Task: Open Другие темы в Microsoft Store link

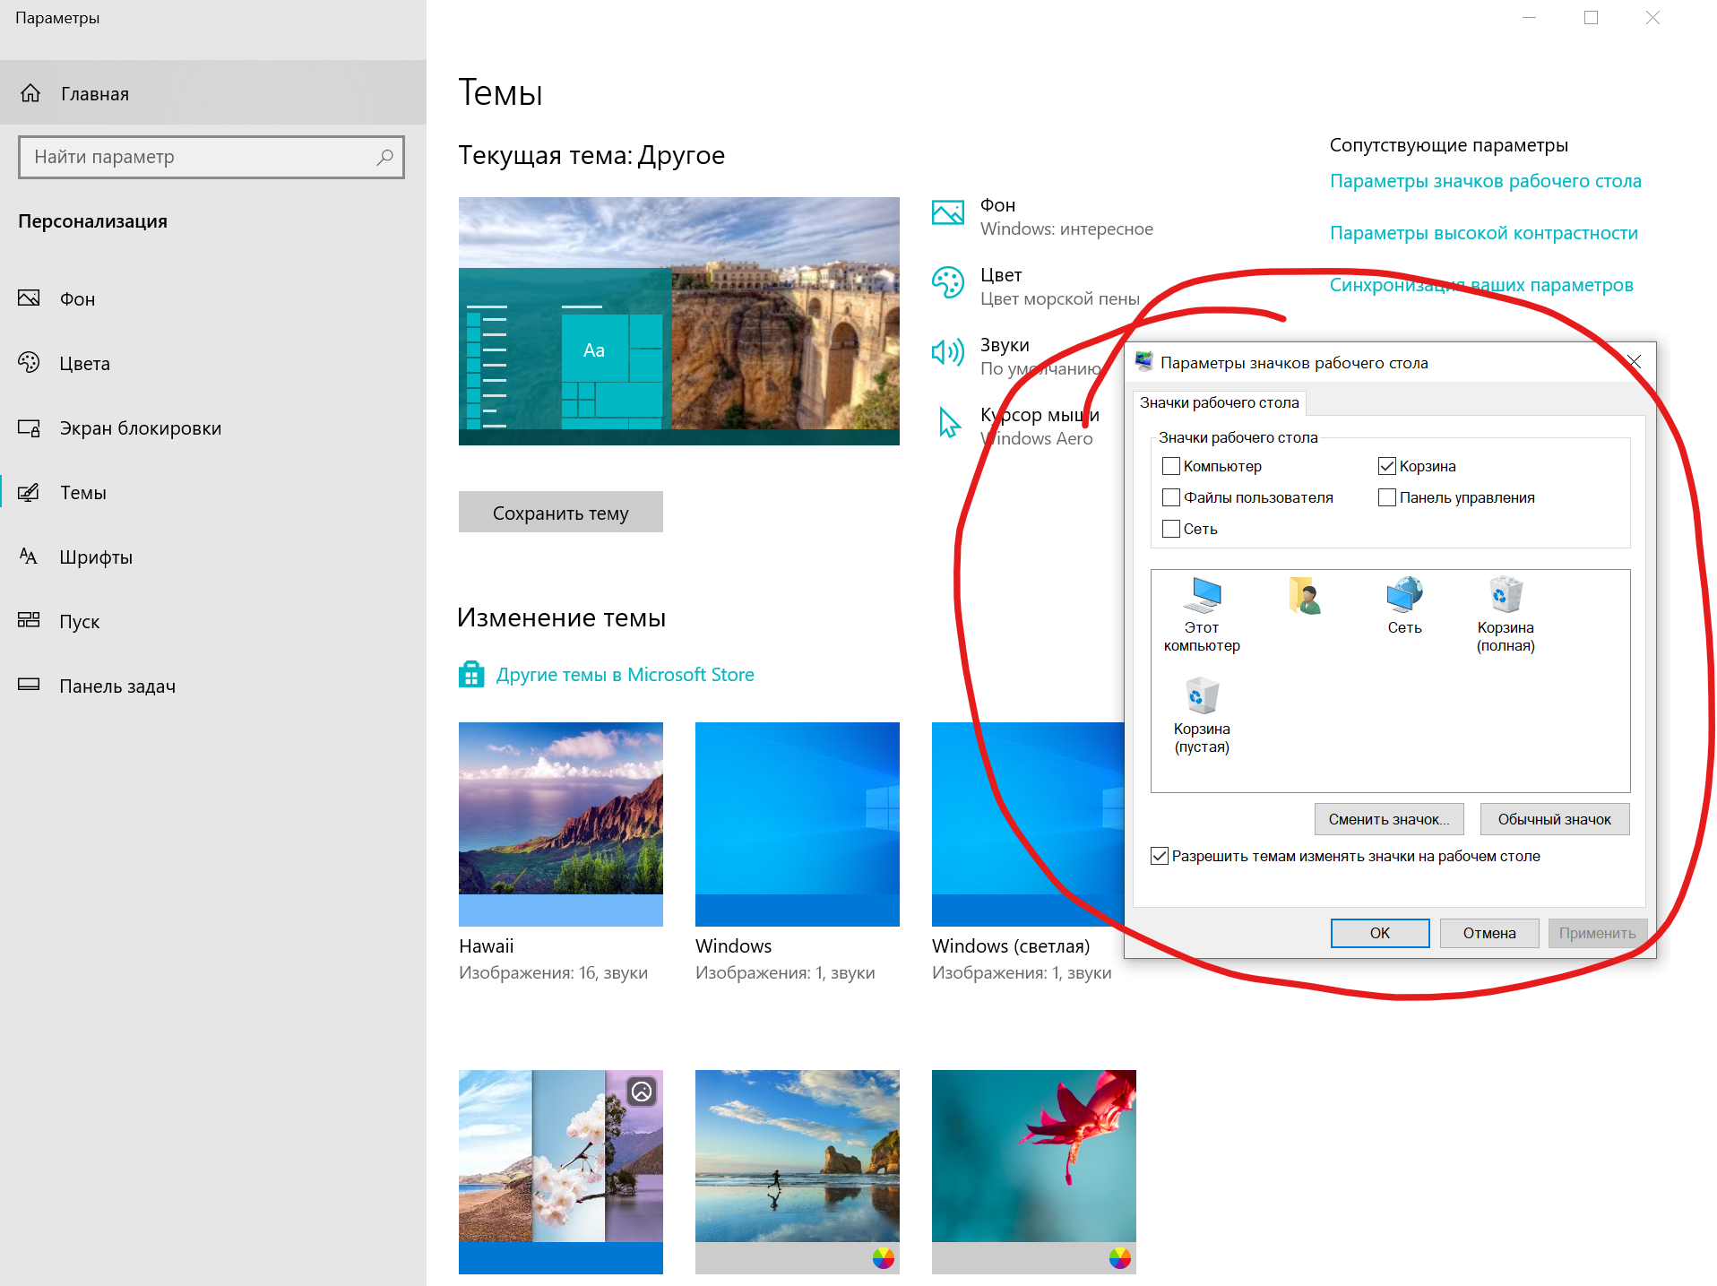Action: (625, 675)
